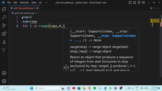Expand the breadcrumb ellipsis segment
Screen dimensions: 162x91
pyautogui.click(x=38, y=13)
